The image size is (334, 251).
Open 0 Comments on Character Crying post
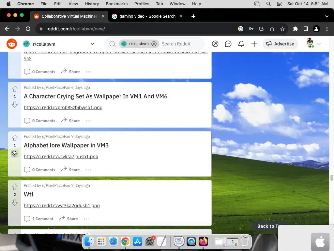(x=39, y=121)
